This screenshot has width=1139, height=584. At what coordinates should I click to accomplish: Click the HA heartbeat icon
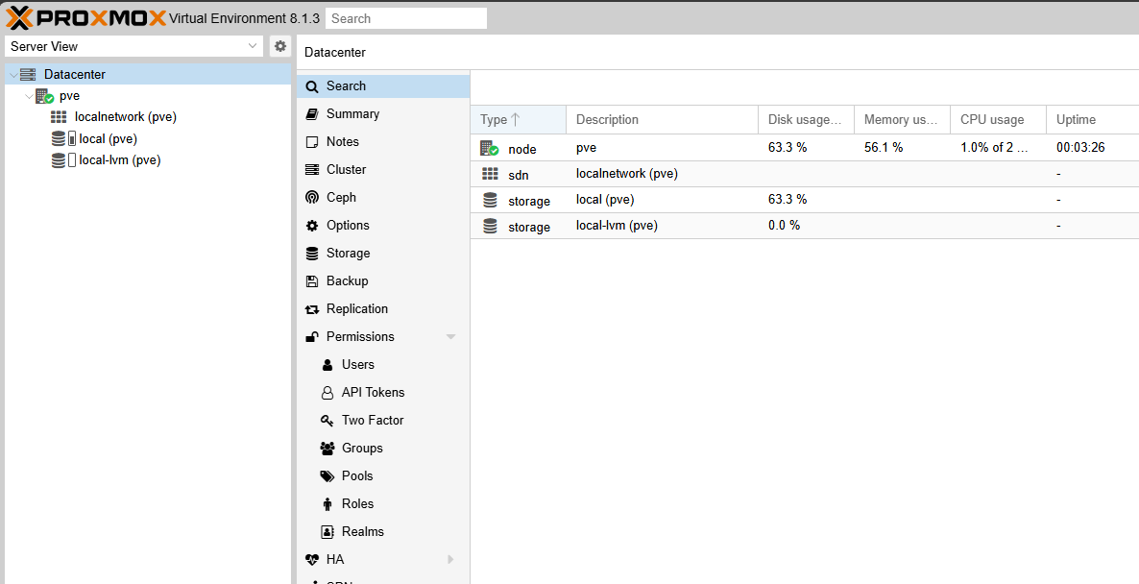tap(312, 560)
